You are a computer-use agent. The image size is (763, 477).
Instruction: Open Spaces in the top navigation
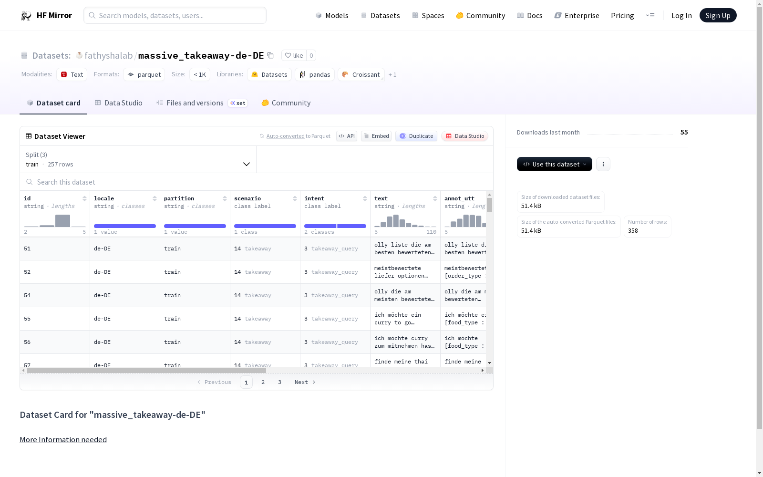point(428,15)
